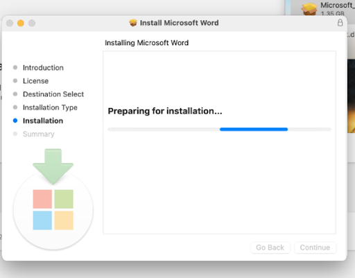Click the package icon beside Install Microsoft Word title
The width and height of the screenshot is (355, 278).
point(133,23)
